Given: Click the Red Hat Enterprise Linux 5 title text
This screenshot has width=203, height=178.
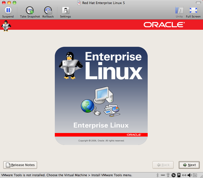Looking at the screenshot, I should coord(104,3).
